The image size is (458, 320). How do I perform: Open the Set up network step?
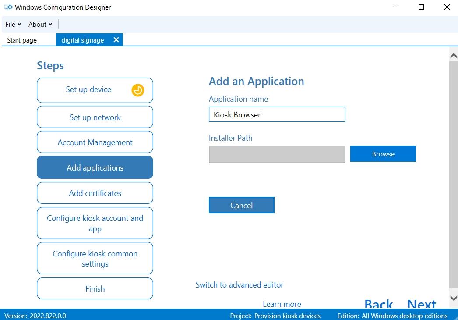[95, 117]
